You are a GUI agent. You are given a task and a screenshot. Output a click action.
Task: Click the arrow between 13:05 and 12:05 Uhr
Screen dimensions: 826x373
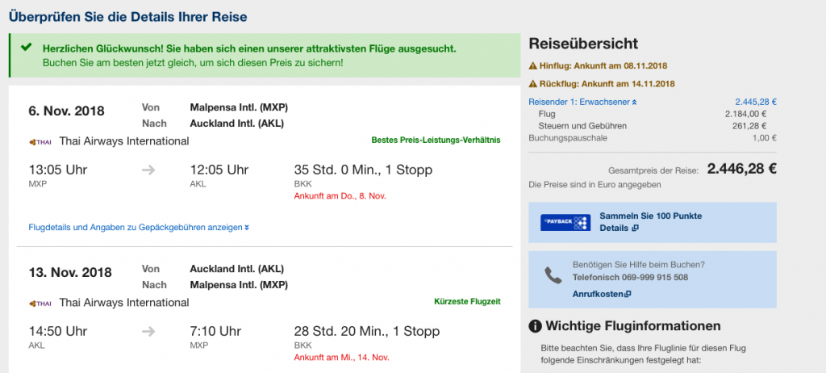(150, 170)
